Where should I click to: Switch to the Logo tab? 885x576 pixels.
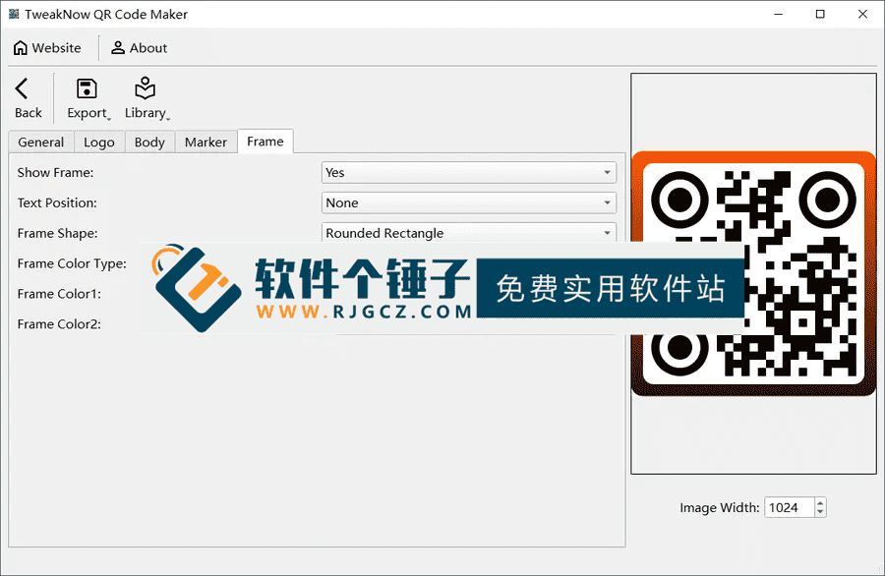point(98,142)
